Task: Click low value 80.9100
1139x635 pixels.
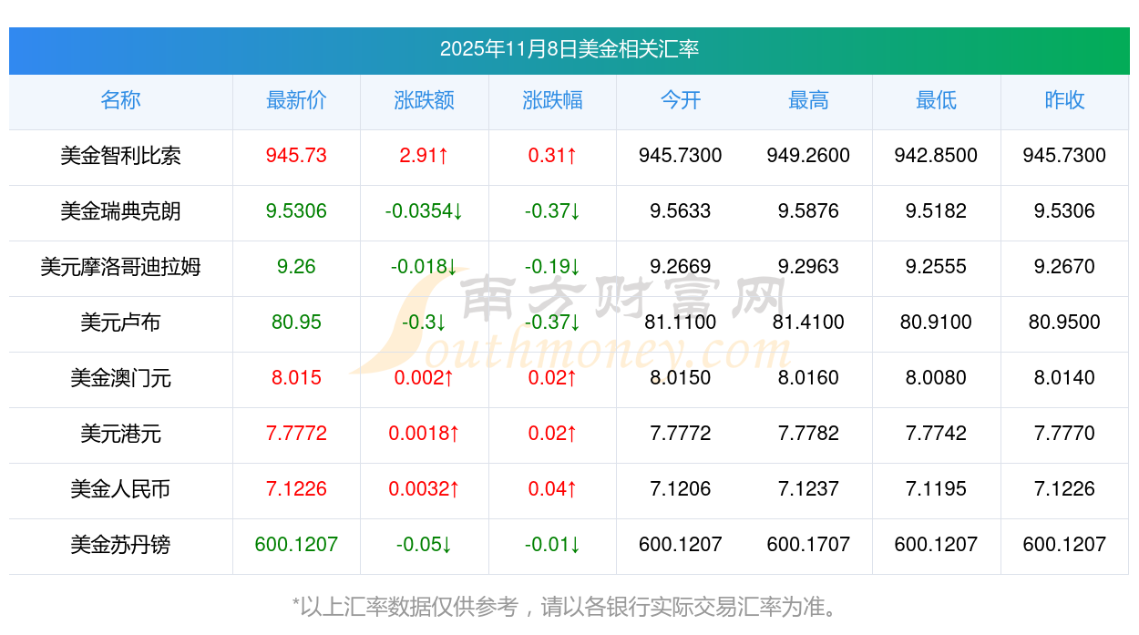Action: (937, 323)
